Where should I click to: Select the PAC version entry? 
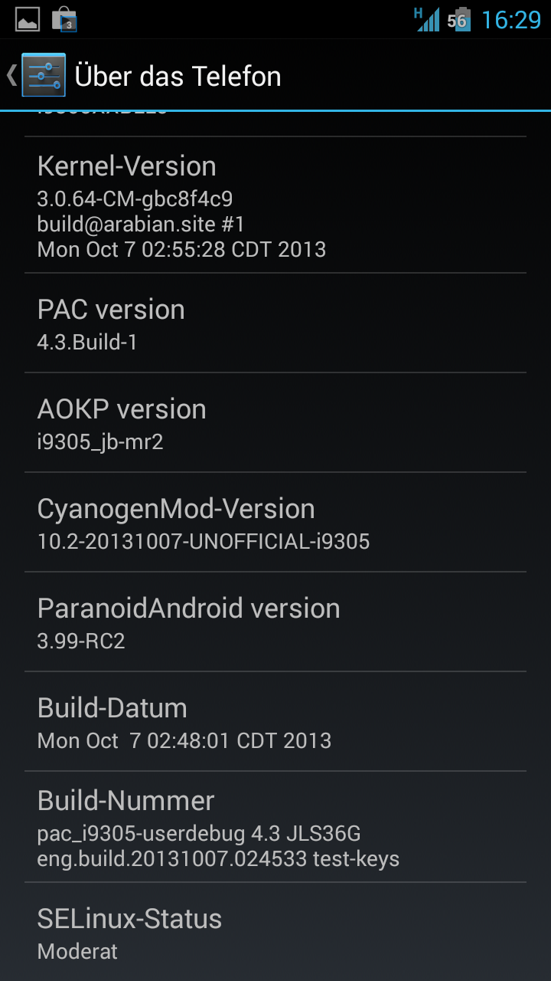pos(275,323)
